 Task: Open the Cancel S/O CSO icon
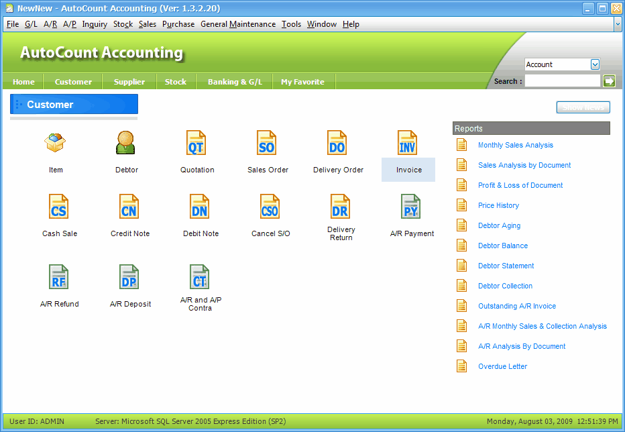[270, 207]
